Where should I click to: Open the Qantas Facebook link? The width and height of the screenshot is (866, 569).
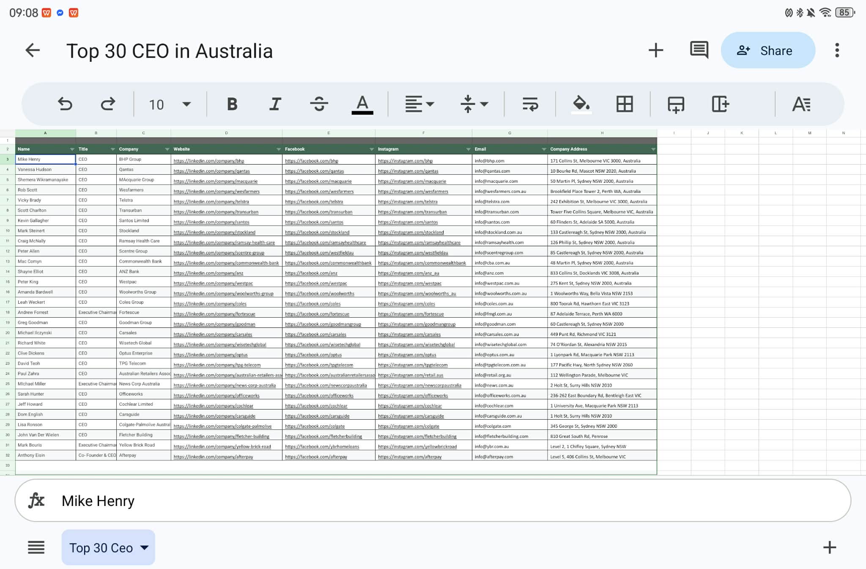point(314,171)
